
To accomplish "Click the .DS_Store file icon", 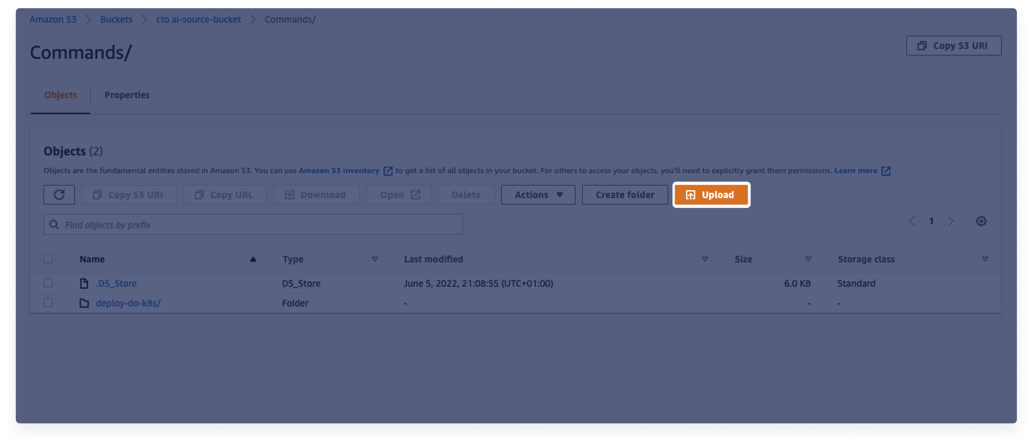I will 84,283.
